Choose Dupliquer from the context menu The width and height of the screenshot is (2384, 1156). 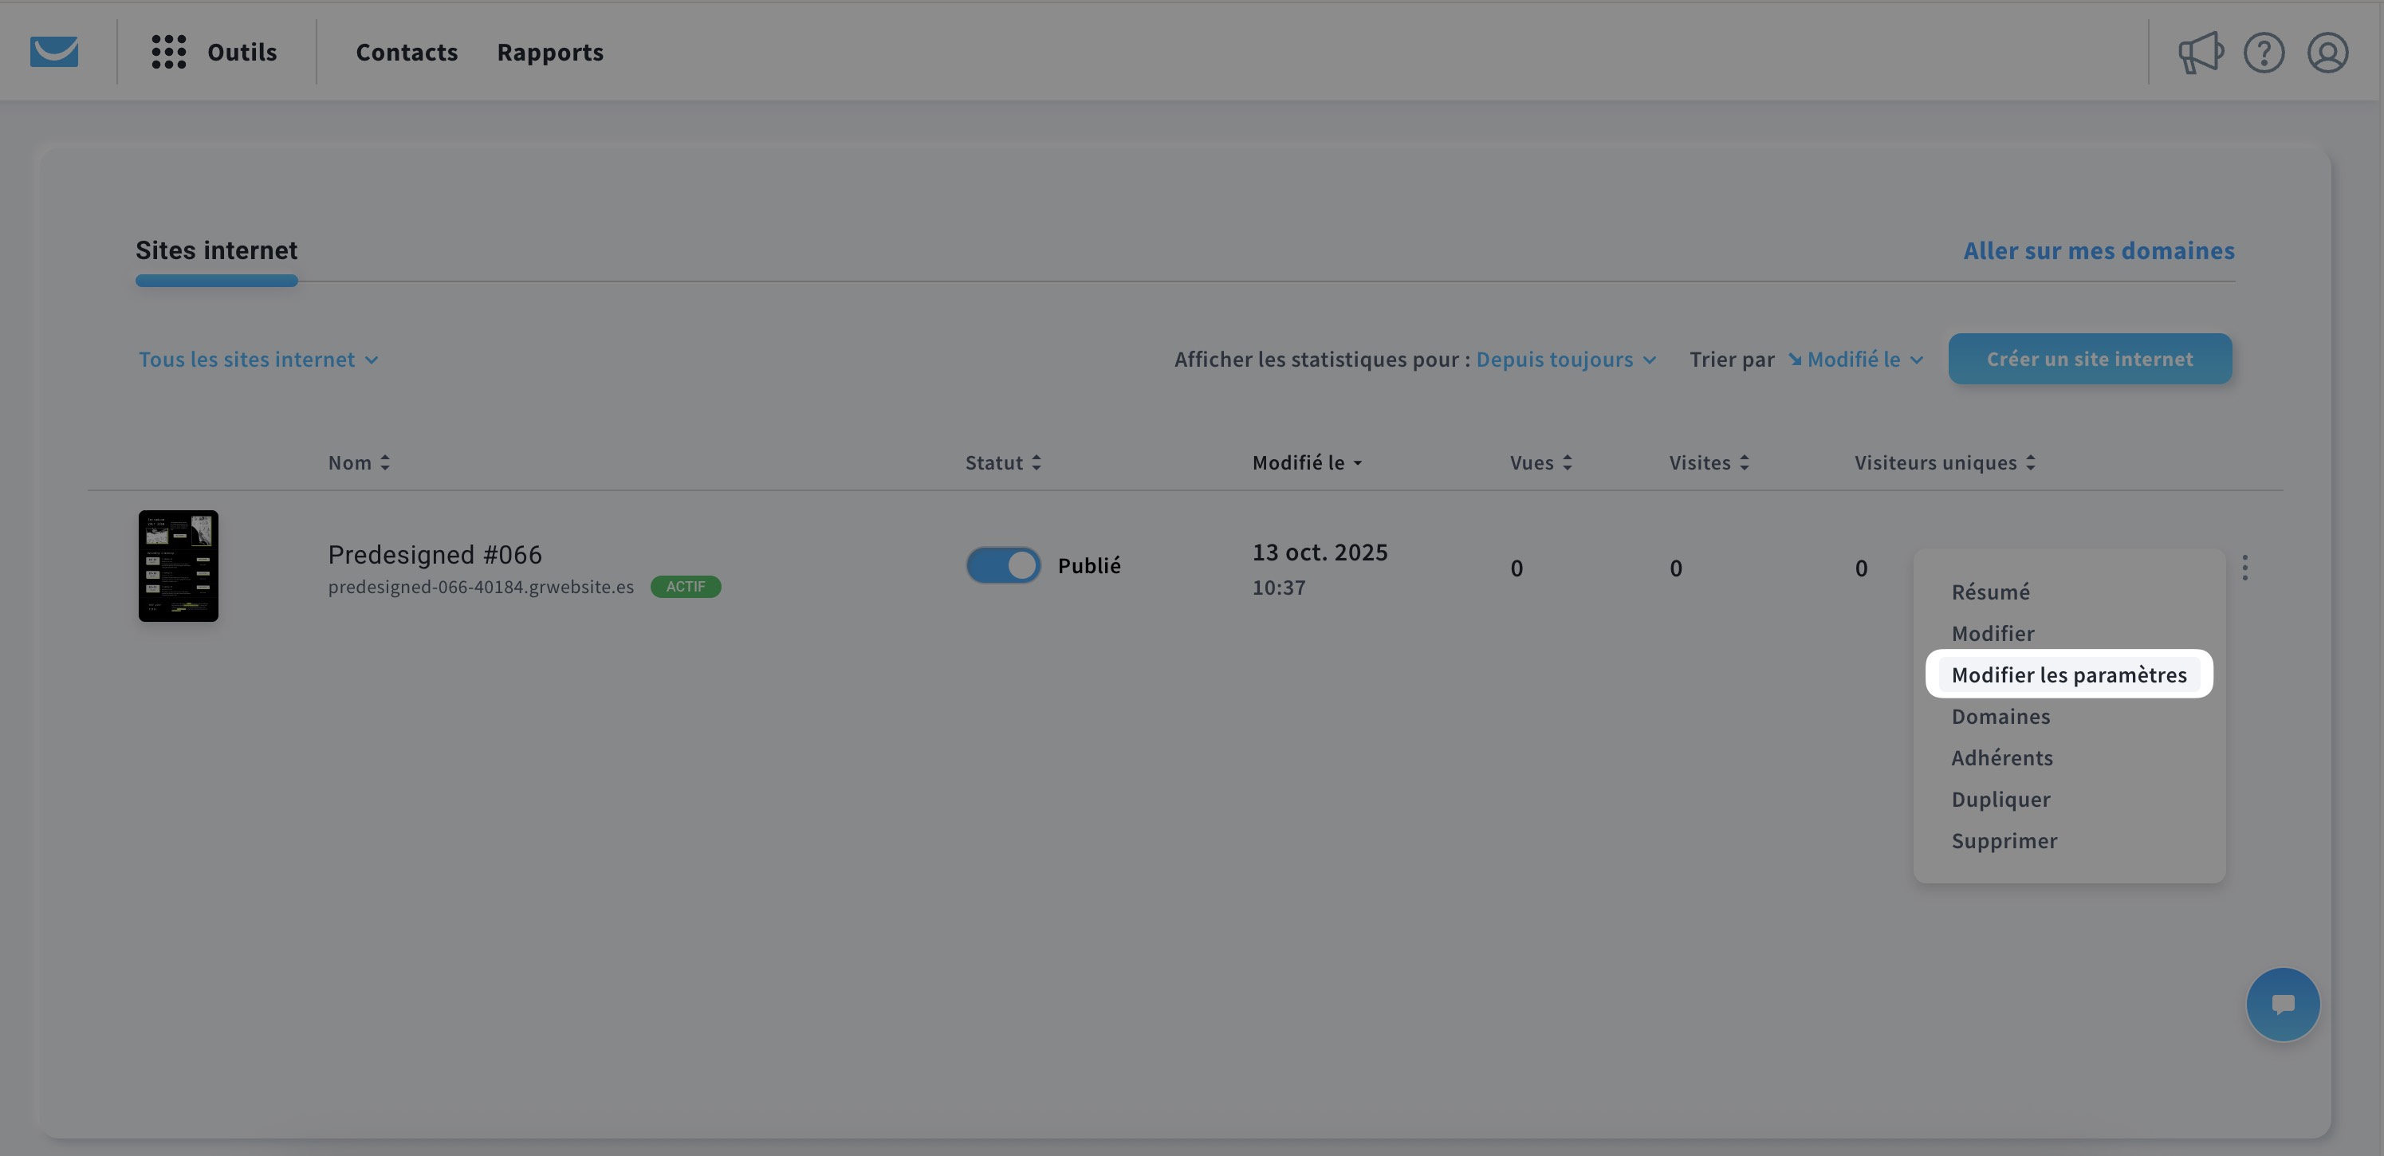[2000, 799]
